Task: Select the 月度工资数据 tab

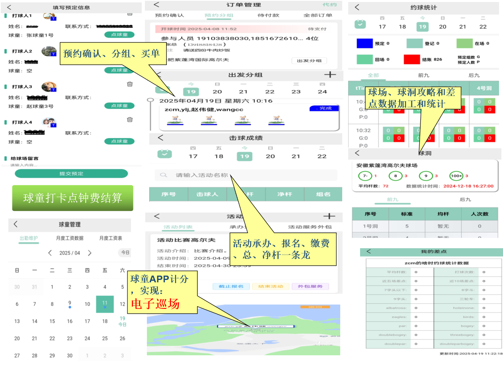Action: click(70, 238)
